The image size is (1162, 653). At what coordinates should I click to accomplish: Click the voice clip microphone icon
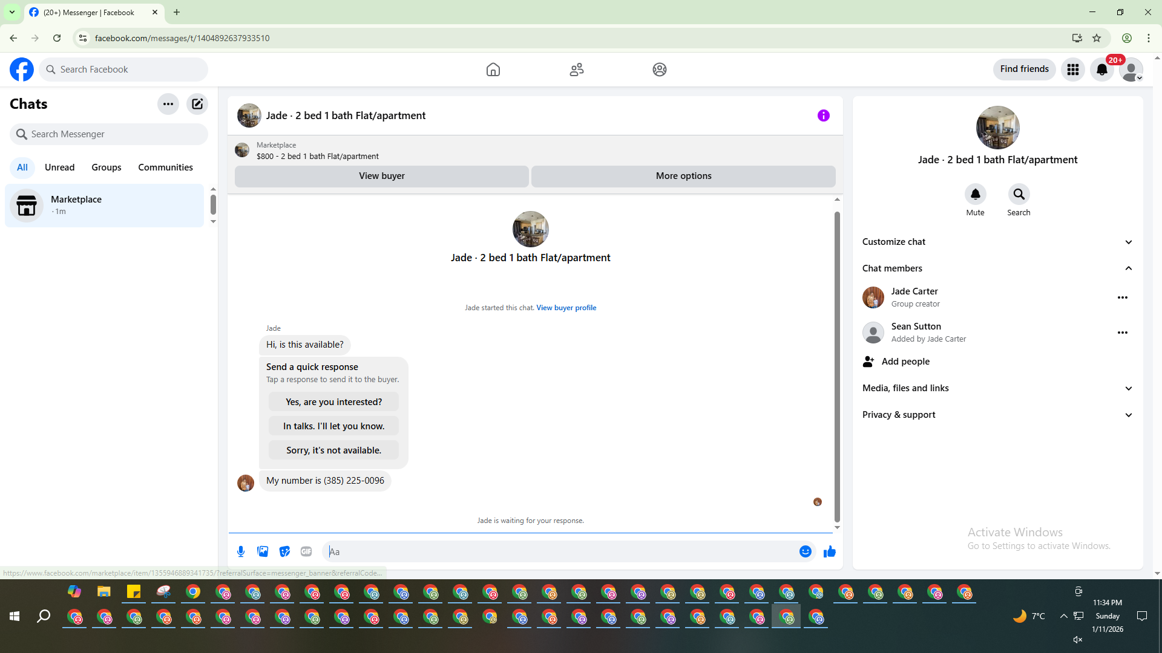(241, 551)
